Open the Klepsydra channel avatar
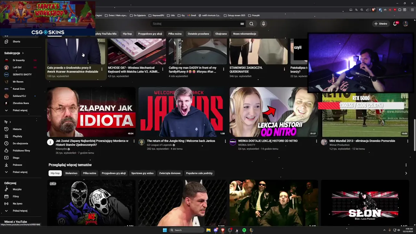The width and height of the screenshot is (416, 234). click(x=50, y=142)
